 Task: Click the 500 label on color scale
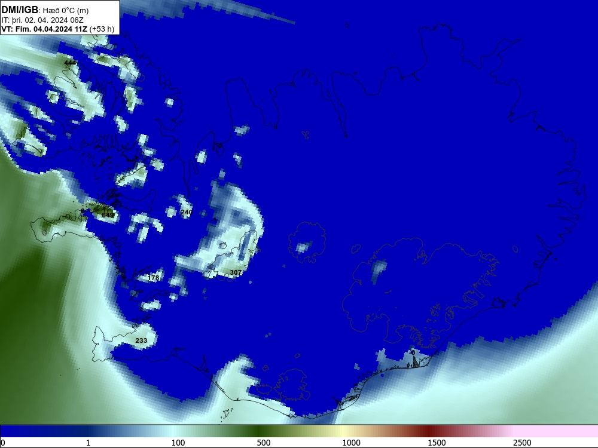point(264,443)
